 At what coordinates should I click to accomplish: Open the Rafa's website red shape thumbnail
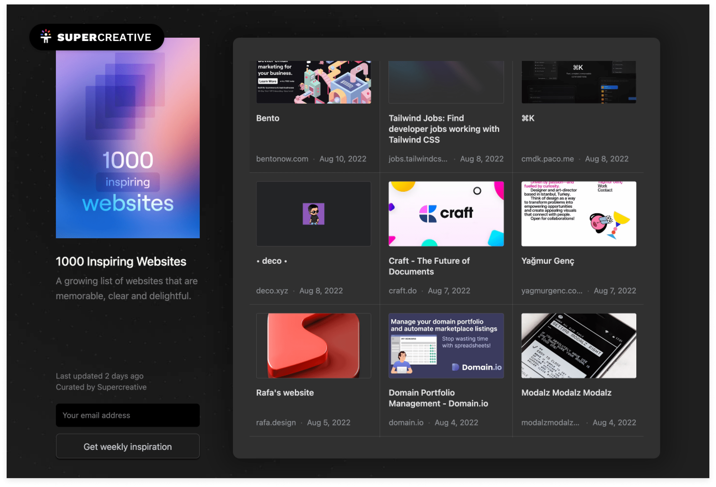point(313,345)
